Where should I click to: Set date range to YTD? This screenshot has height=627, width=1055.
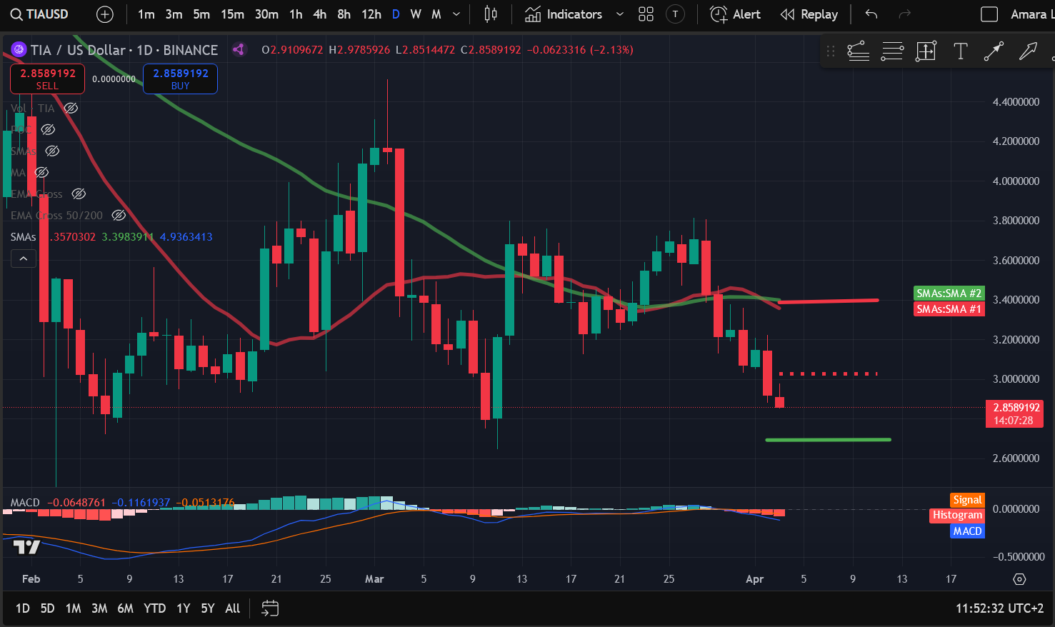click(x=154, y=608)
